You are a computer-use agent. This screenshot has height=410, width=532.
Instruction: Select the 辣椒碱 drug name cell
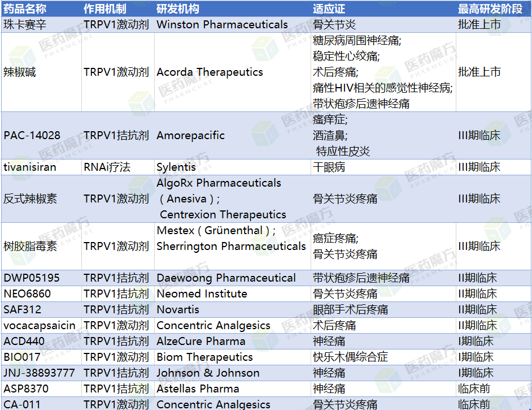20,72
